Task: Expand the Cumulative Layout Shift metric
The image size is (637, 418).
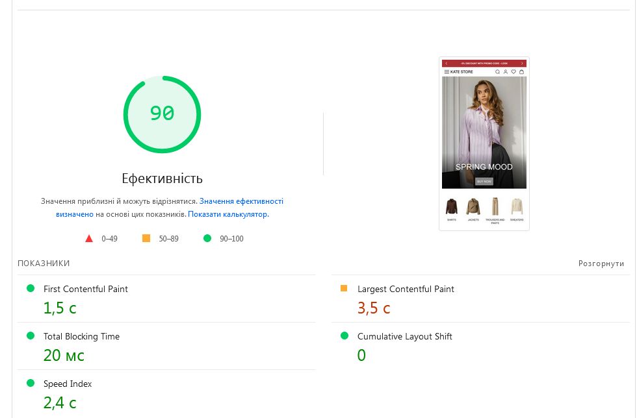Action: pos(404,336)
